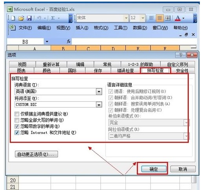Open the font color palette dropdown arrow

pos(183,18)
